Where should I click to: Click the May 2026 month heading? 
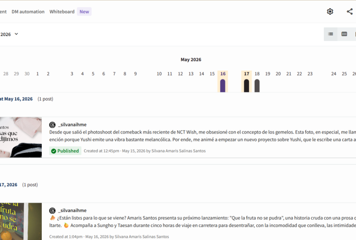(x=191, y=60)
